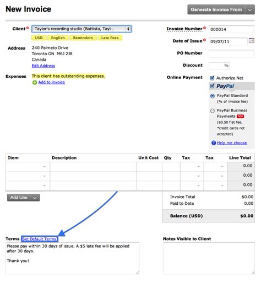Click the Generate Invoice From button
The image size is (261, 281).
pos(216,10)
